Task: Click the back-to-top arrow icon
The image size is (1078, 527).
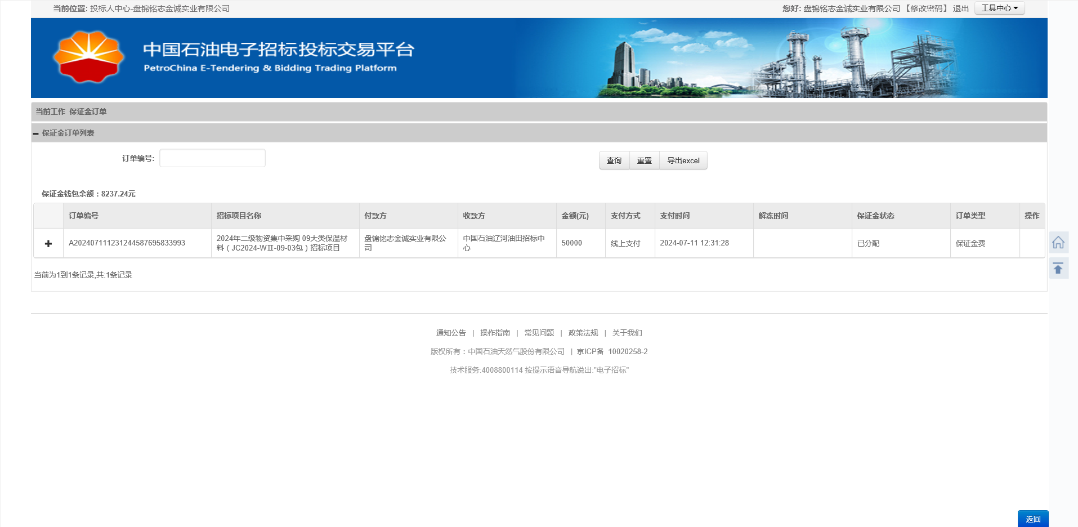Action: (1058, 268)
